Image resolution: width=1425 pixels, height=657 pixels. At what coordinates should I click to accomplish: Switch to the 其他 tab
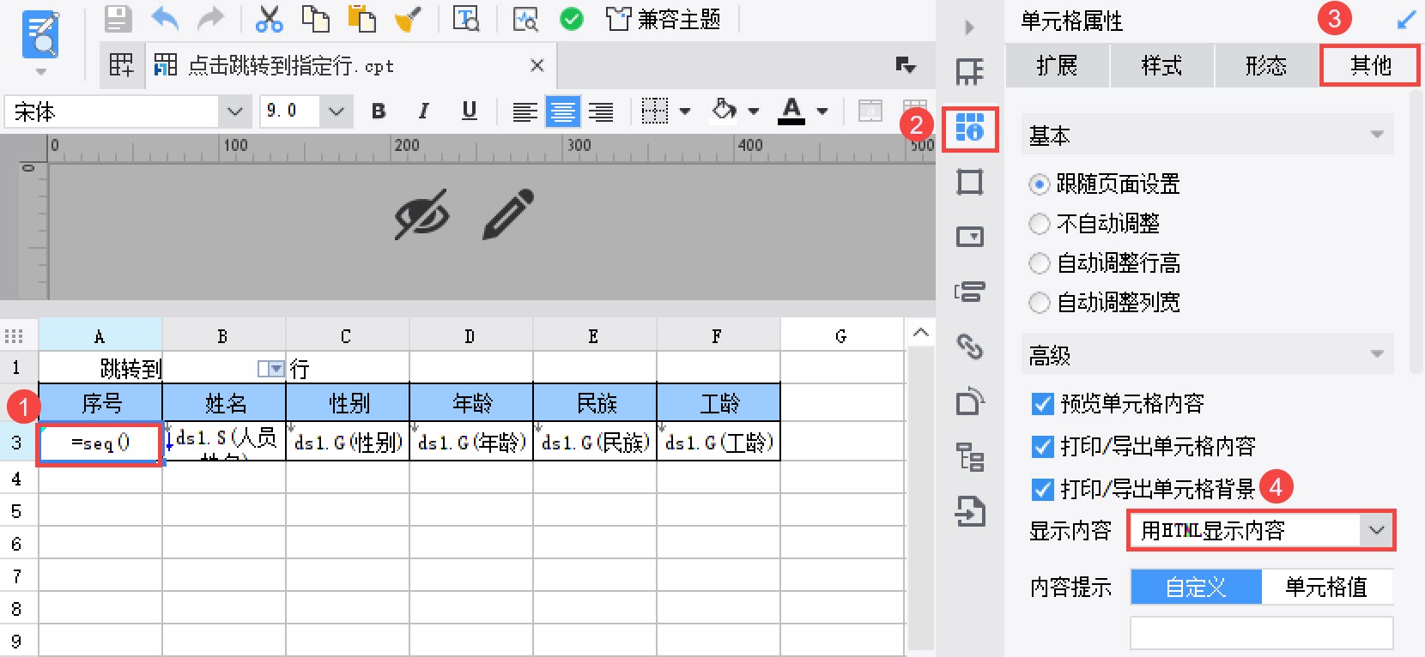[x=1370, y=65]
